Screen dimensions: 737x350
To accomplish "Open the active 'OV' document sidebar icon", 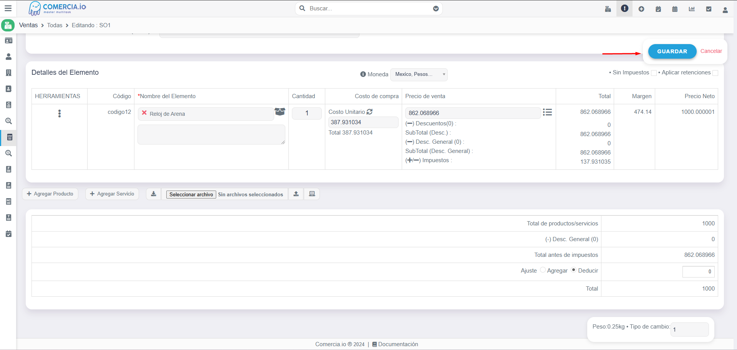I will (x=9, y=137).
